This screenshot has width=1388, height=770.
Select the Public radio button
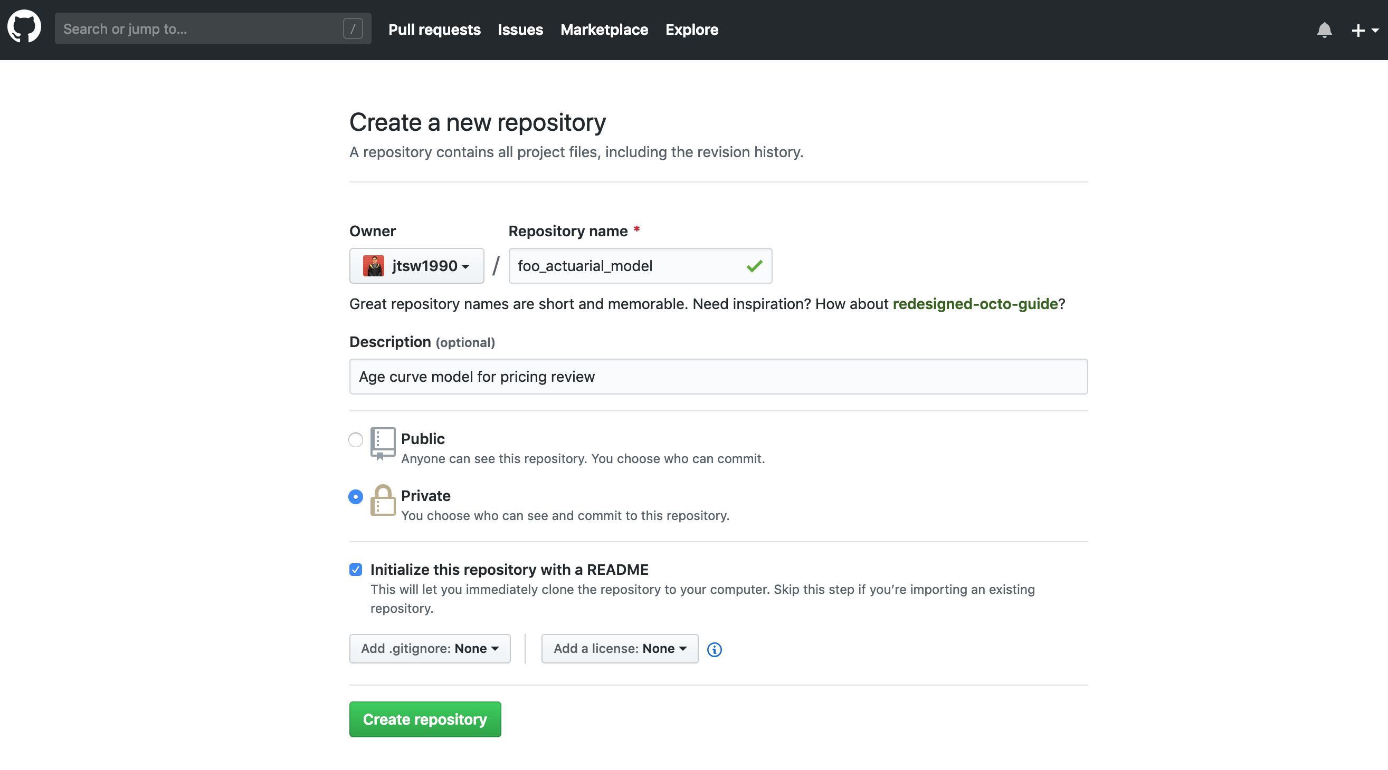[356, 439]
